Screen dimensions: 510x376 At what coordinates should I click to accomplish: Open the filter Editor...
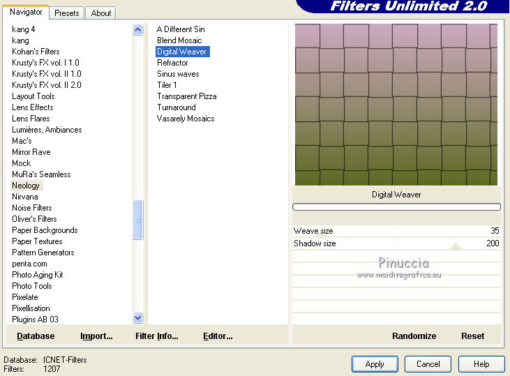click(218, 336)
